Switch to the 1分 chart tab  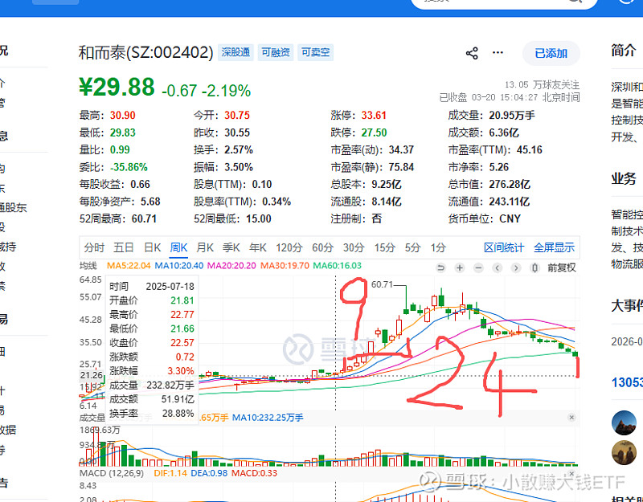click(437, 247)
